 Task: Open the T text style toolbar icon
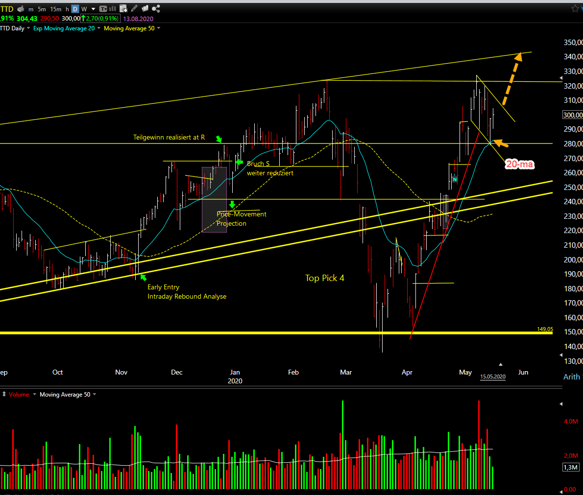[x=103, y=9]
